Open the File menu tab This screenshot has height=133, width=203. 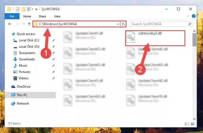pyautogui.click(x=12, y=16)
